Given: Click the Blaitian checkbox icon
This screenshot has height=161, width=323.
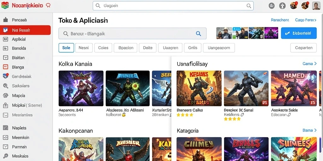Looking at the screenshot, I should point(6,58).
